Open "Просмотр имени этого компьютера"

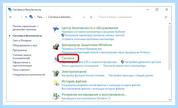124,66
